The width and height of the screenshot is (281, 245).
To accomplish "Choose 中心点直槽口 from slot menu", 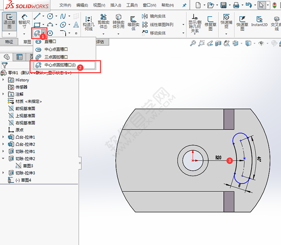I will (64, 49).
